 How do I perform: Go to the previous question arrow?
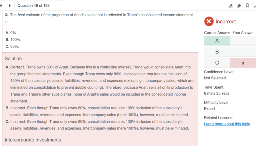[1, 5]
